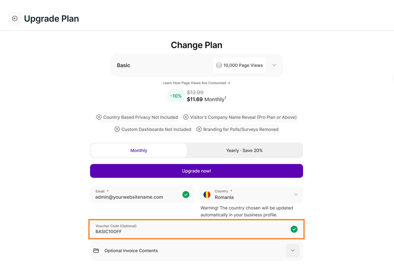Viewport: 394px width, 264px height.
Task: Click into the Email input field
Action: tap(135, 197)
